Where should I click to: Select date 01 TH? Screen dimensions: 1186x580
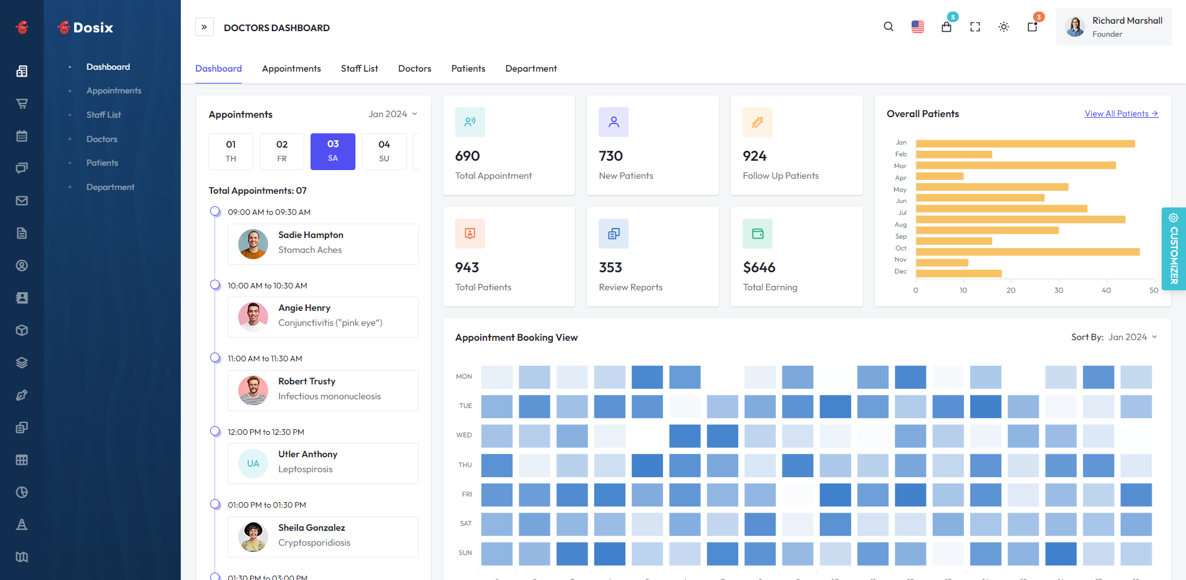coord(231,151)
